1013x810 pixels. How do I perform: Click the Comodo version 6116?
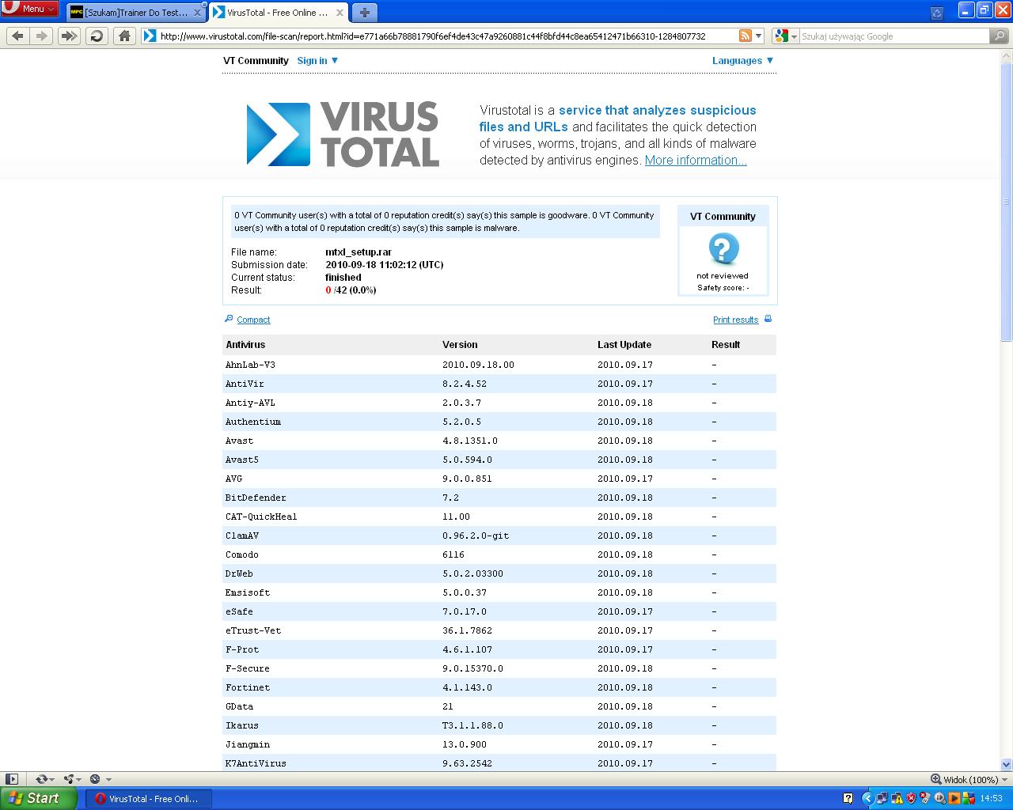coord(453,555)
